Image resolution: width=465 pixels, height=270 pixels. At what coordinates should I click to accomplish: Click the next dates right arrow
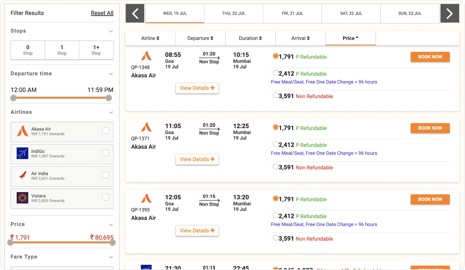click(x=449, y=13)
